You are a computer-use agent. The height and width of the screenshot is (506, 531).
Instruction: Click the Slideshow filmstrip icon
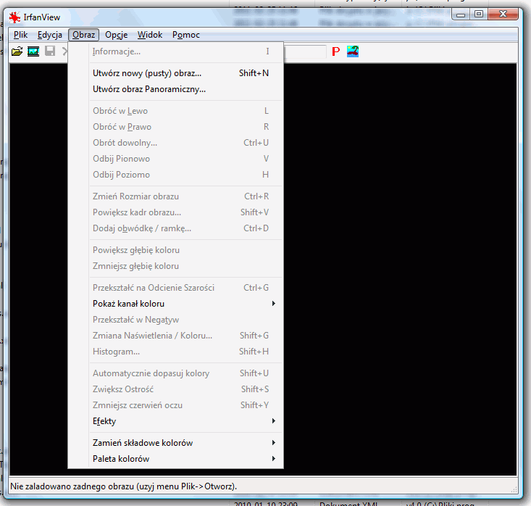point(33,51)
